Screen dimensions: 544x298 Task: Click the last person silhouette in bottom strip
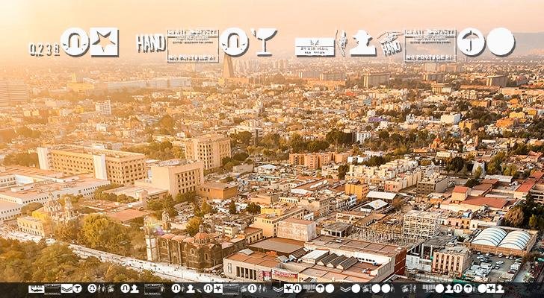[498, 288]
